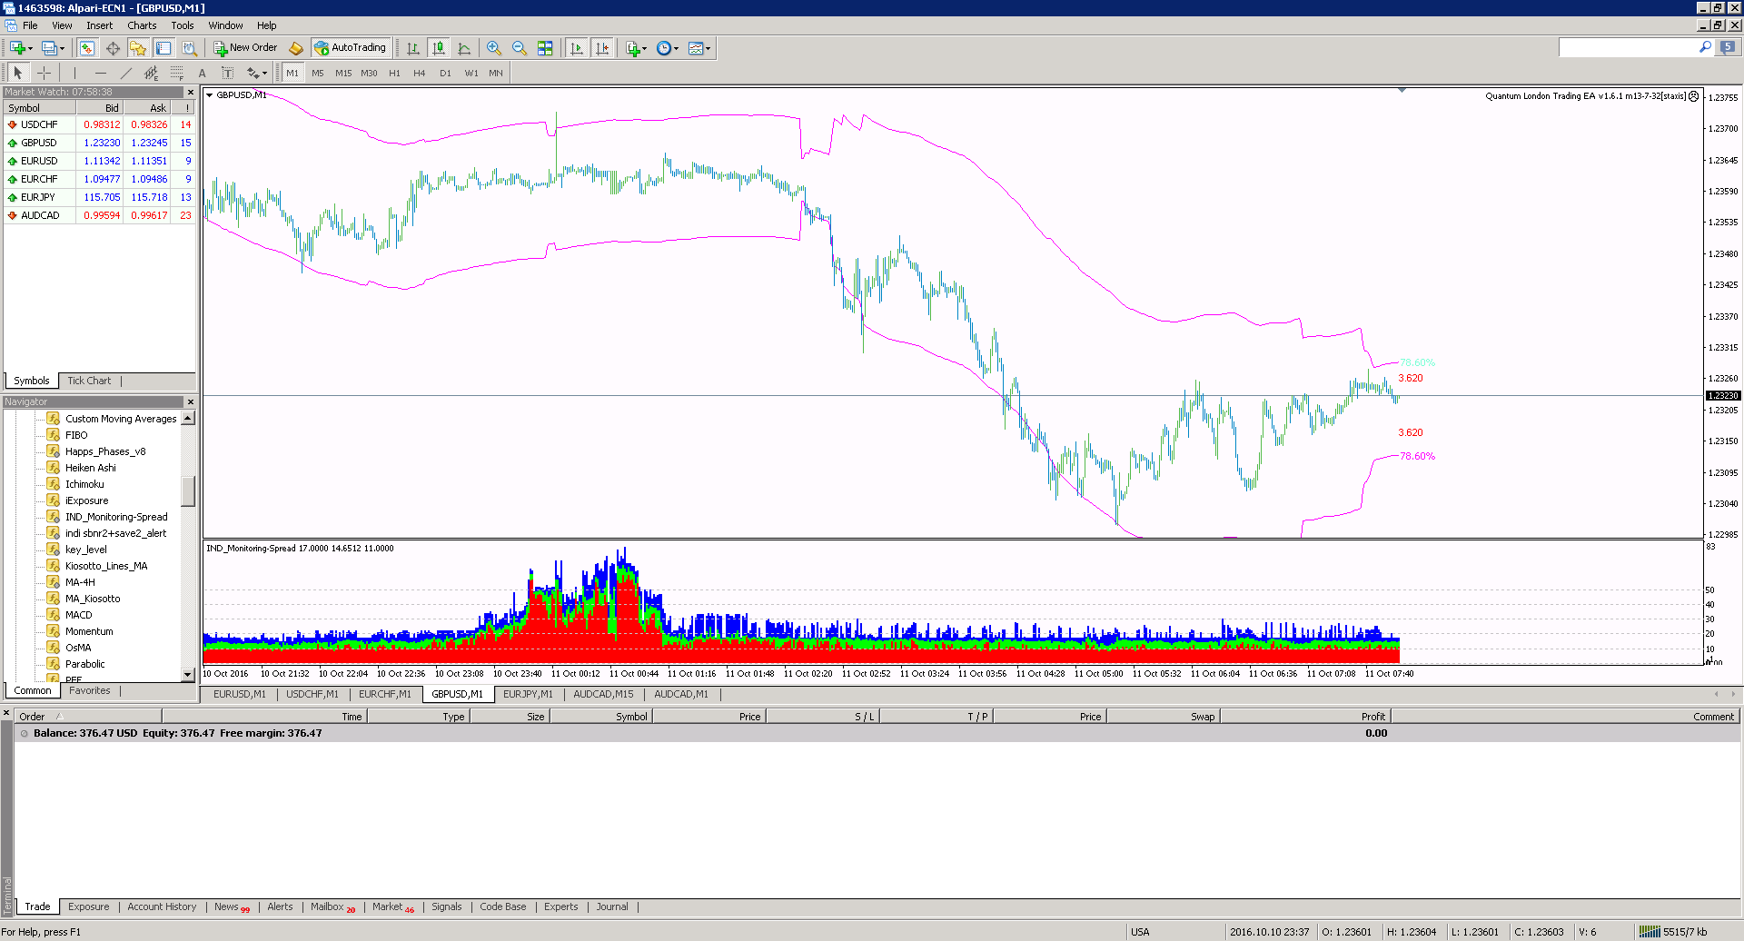This screenshot has width=1744, height=941.
Task: Open the periodicity clock dropdown
Action: [x=668, y=48]
